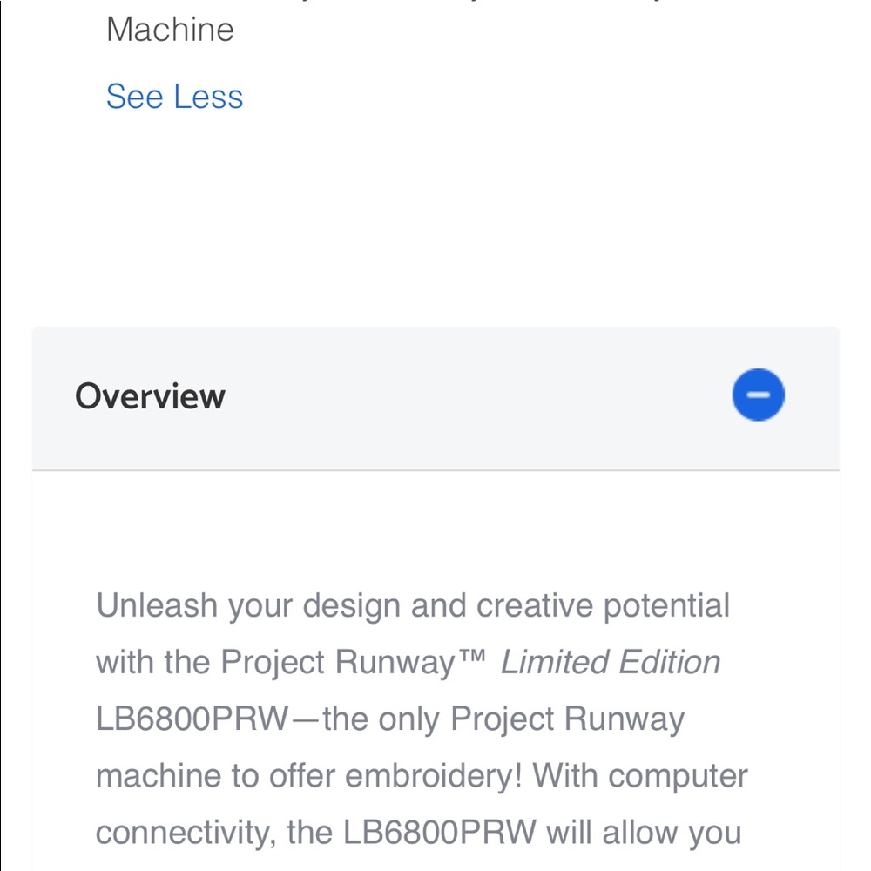The height and width of the screenshot is (871, 871).
Task: Click the gray Overview header bar background
Action: [x=435, y=398]
